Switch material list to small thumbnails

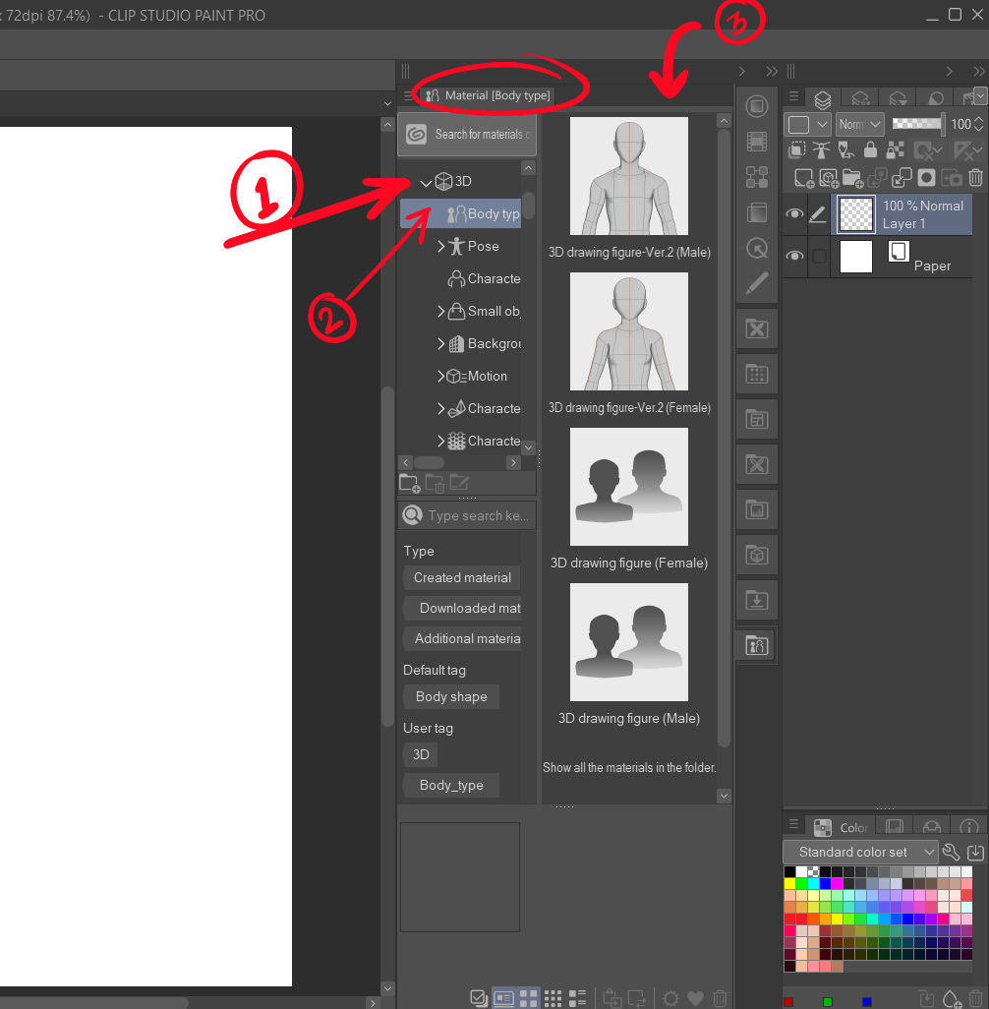pyautogui.click(x=553, y=999)
